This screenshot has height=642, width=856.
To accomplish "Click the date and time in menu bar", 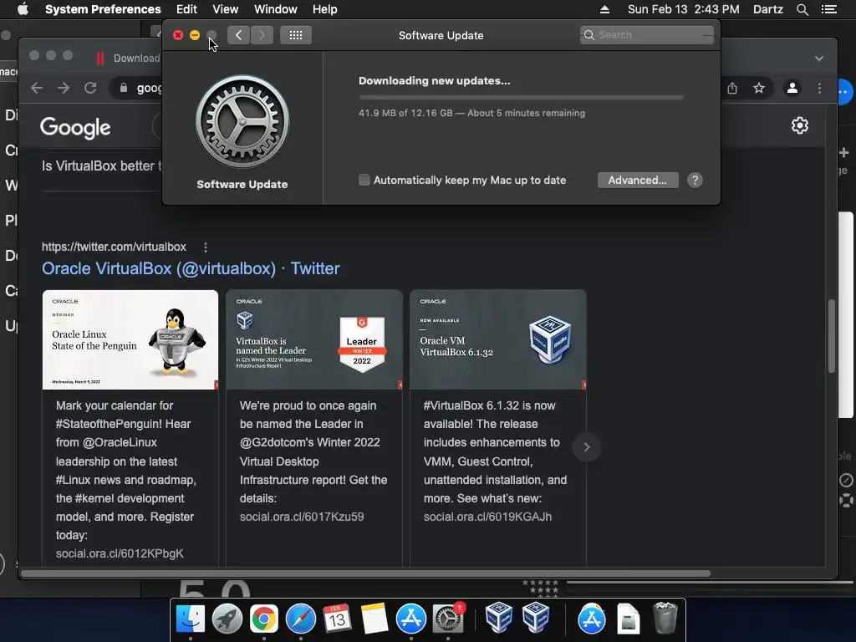I will pyautogui.click(x=684, y=9).
